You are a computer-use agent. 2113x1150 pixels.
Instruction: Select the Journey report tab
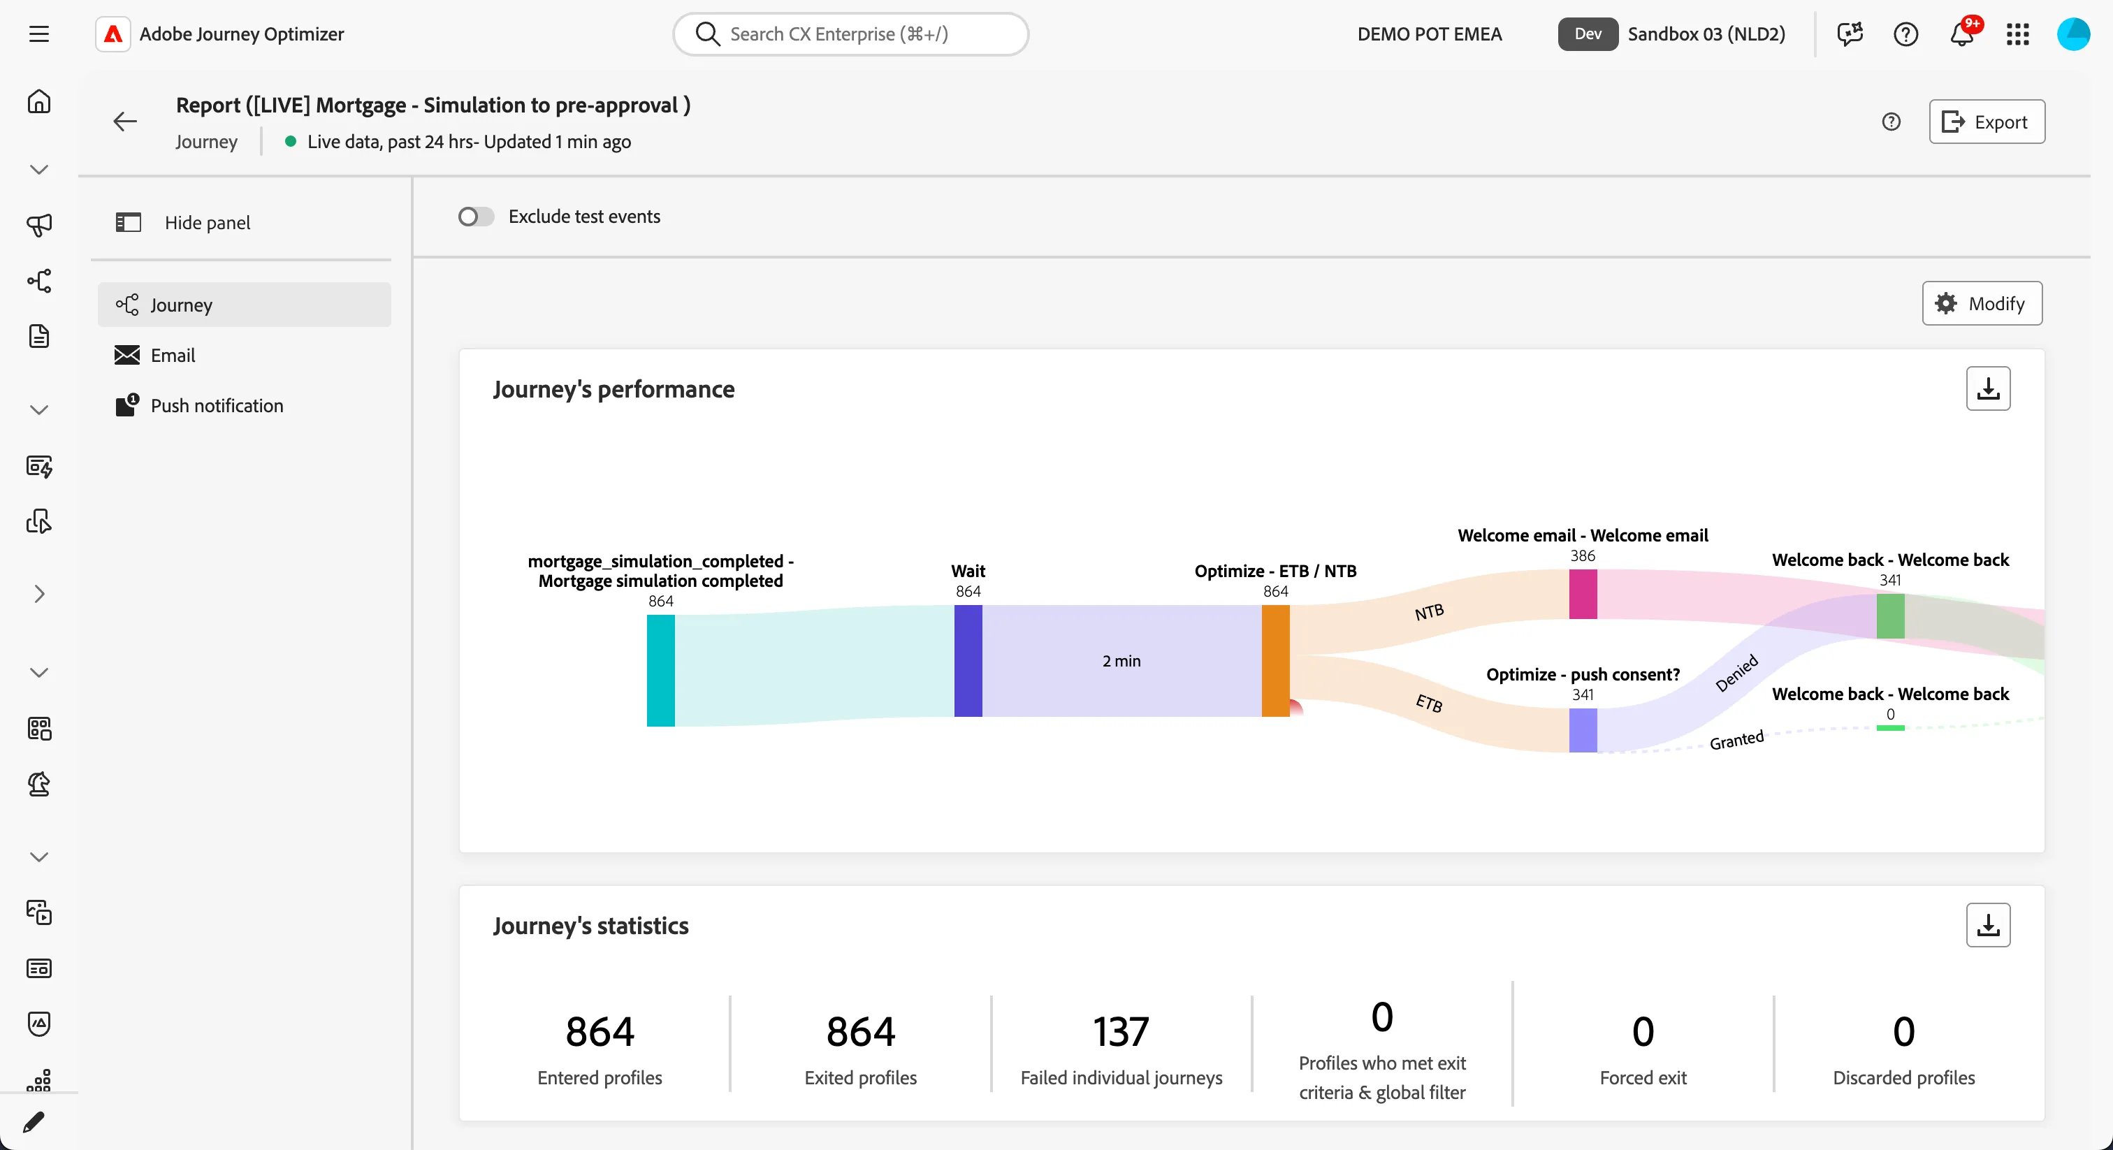[x=245, y=305]
